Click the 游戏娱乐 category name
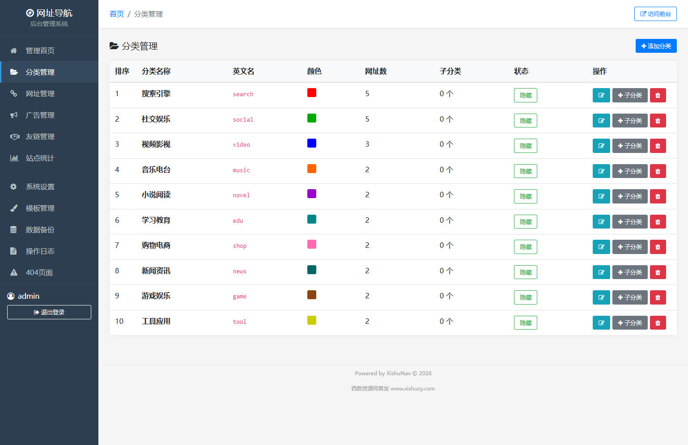The width and height of the screenshot is (688, 445). (156, 296)
